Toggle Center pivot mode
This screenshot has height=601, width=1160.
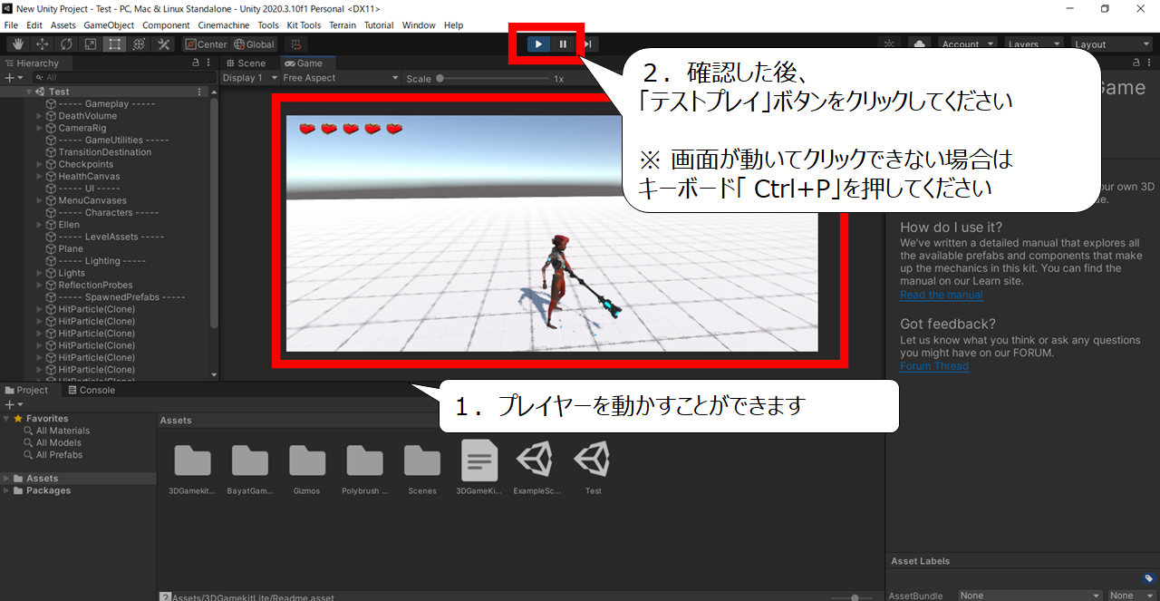(206, 44)
